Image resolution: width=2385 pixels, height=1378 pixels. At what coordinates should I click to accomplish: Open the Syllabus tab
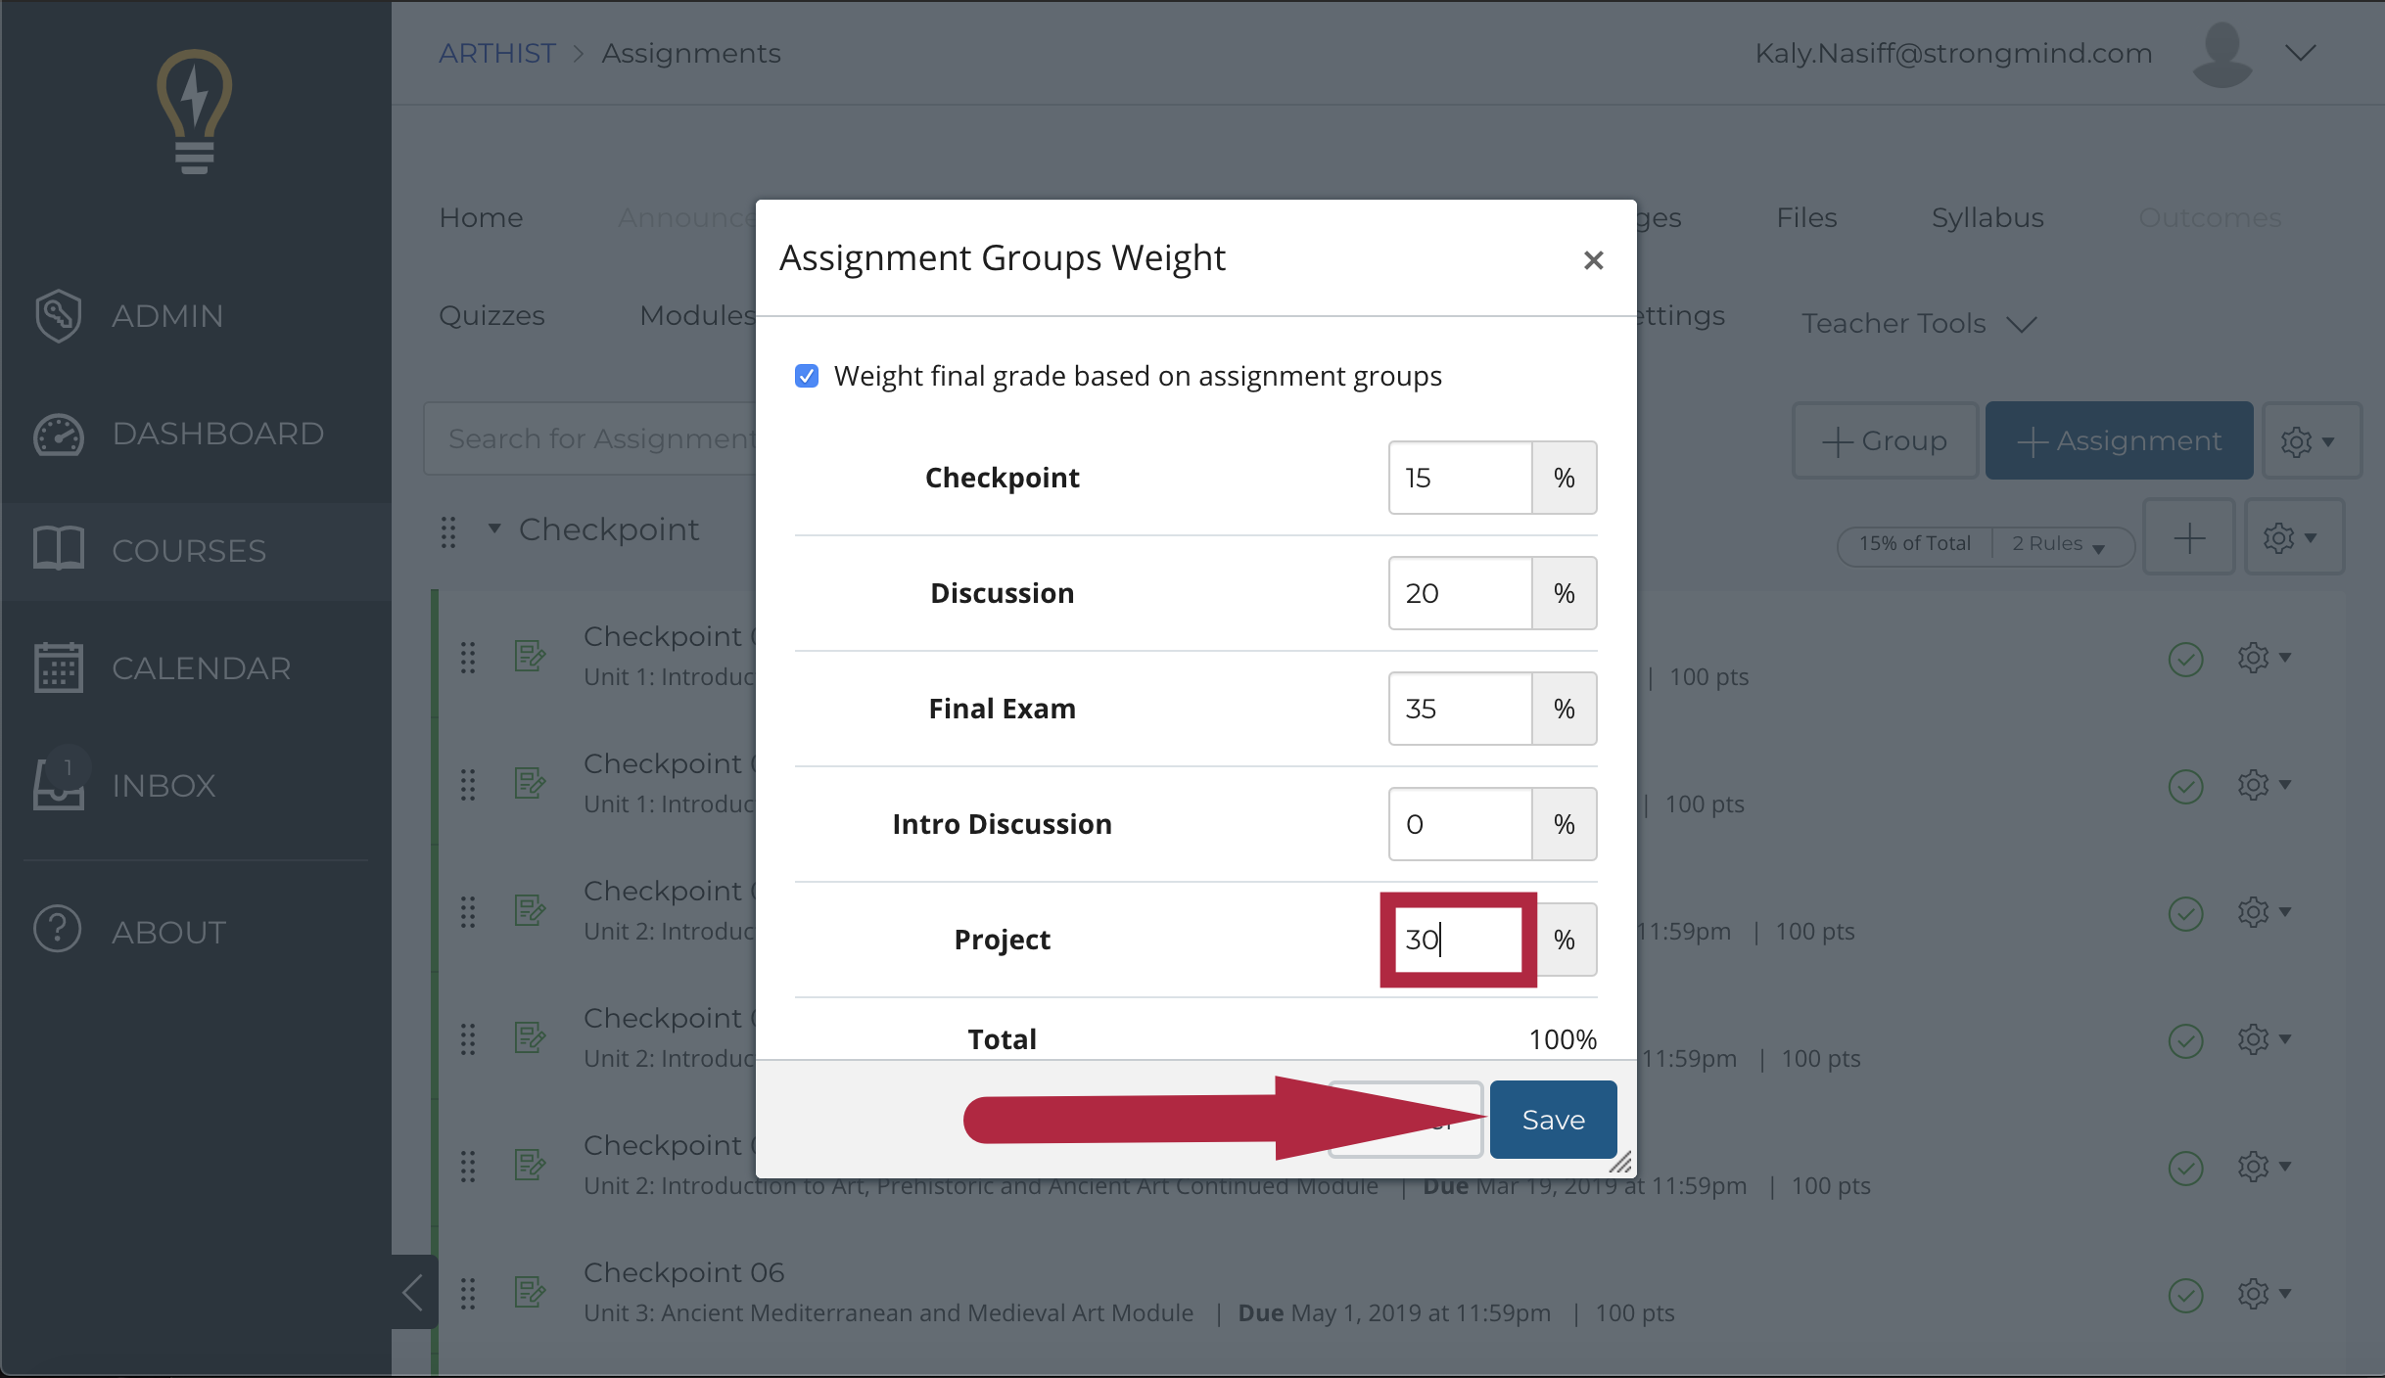click(1987, 217)
